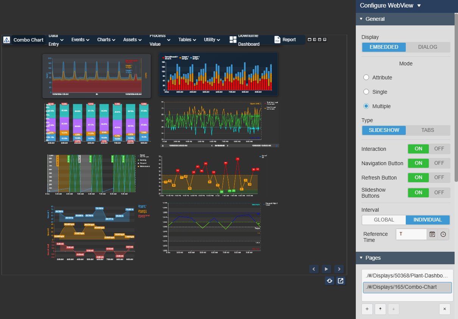Open the Downtime Dashboard link
458x319 pixels.
point(249,40)
